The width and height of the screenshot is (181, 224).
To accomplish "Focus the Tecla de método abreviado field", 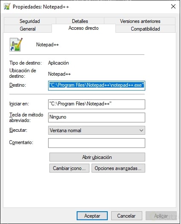I will (x=97, y=117).
